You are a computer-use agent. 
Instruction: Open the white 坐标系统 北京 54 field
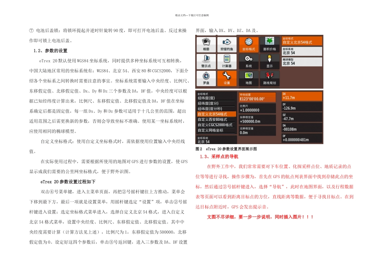302,51
